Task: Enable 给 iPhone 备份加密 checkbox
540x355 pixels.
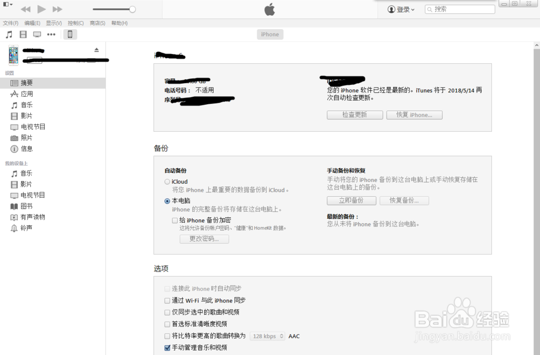Action: click(x=175, y=220)
